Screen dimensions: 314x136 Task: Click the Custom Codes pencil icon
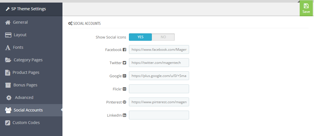tap(8, 123)
